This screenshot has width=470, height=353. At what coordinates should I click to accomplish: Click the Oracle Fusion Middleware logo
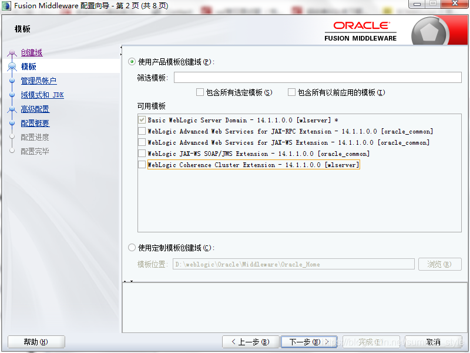(x=360, y=31)
